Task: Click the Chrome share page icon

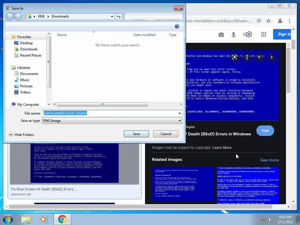Action: (259, 21)
